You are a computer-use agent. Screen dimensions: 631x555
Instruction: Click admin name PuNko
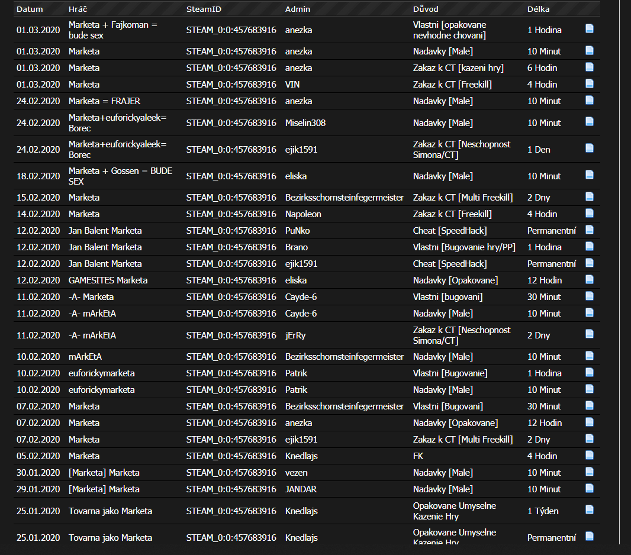click(297, 230)
